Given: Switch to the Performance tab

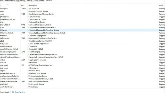Looking at the screenshot, I should pos(10,1).
